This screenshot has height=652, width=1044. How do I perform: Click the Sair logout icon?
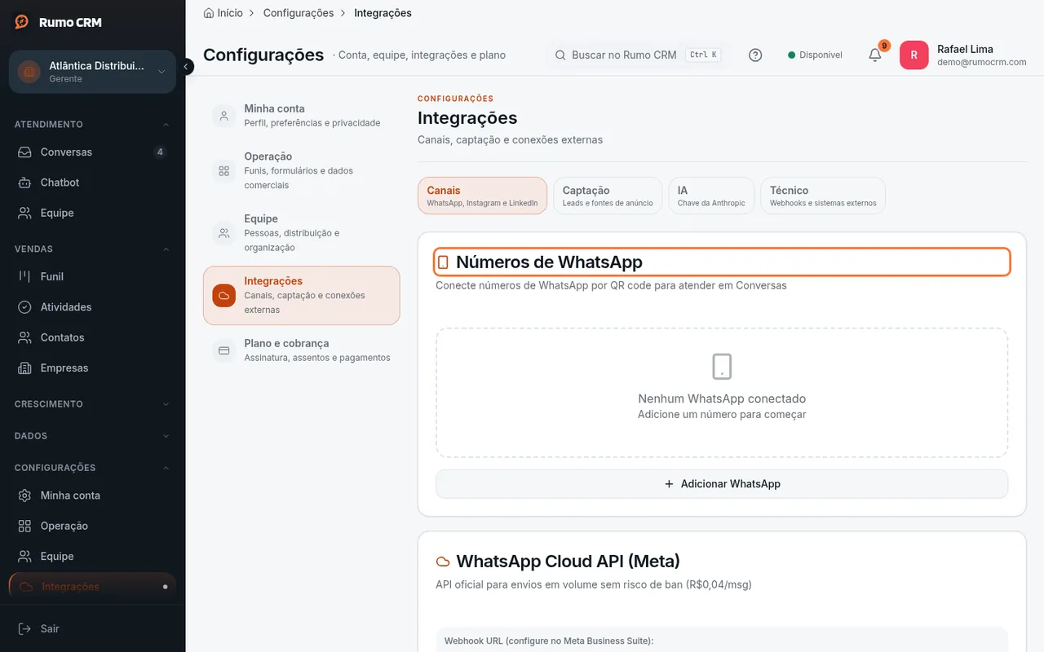pyautogui.click(x=25, y=628)
